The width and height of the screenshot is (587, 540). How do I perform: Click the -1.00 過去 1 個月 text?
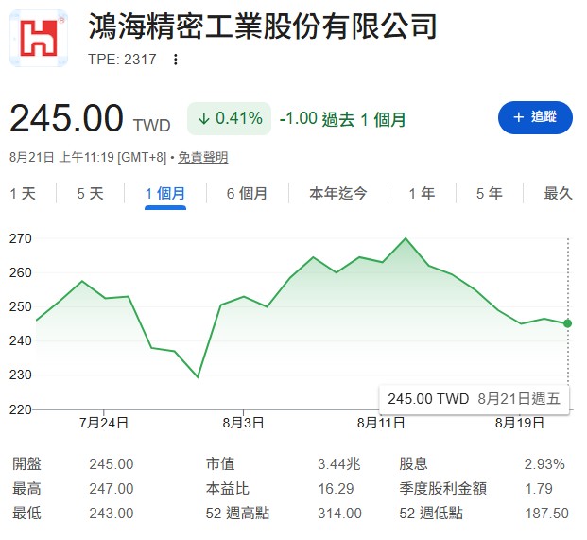[x=343, y=119]
